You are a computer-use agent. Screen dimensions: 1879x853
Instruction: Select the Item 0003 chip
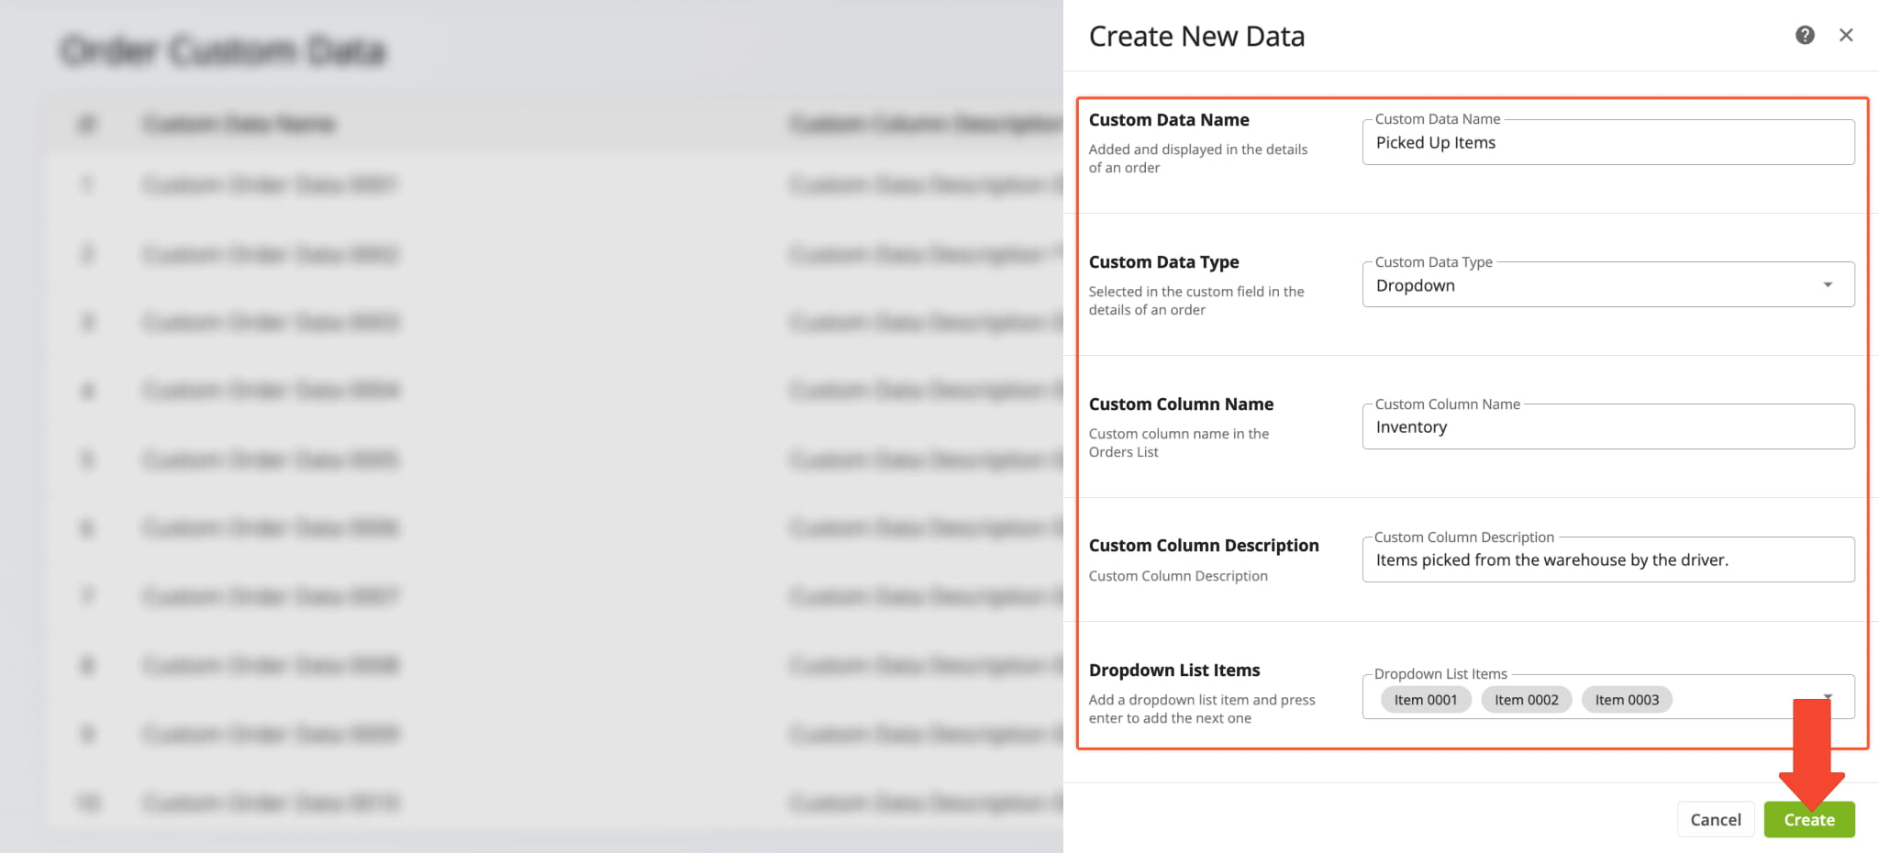click(x=1627, y=700)
